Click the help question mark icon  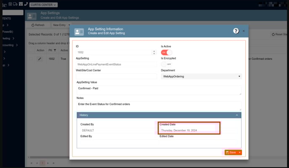coord(236,31)
